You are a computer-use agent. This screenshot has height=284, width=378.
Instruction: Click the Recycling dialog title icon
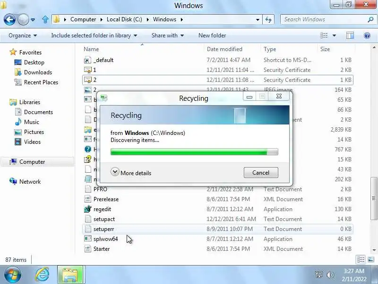pos(104,98)
